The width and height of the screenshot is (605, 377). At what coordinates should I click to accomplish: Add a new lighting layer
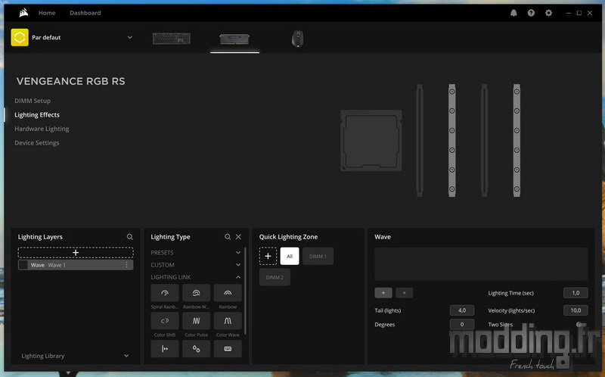click(x=76, y=253)
